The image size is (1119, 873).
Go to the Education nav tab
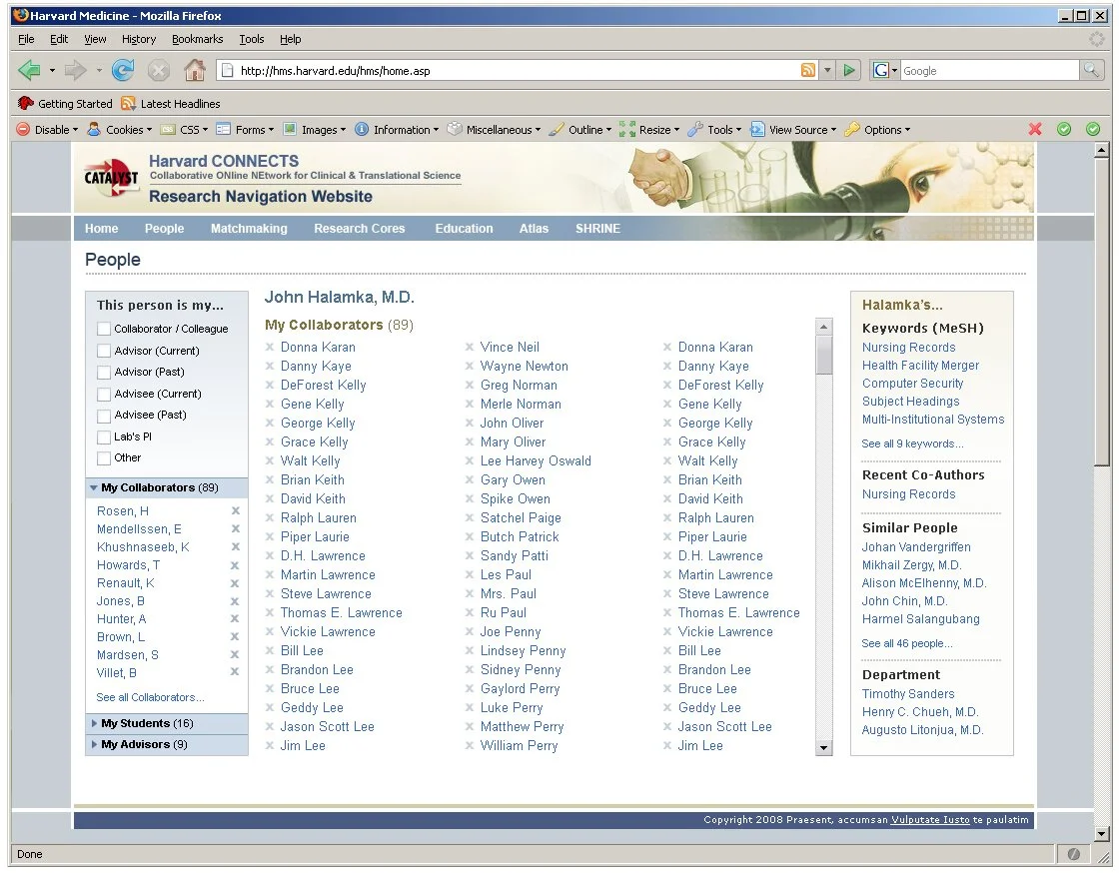(x=464, y=228)
